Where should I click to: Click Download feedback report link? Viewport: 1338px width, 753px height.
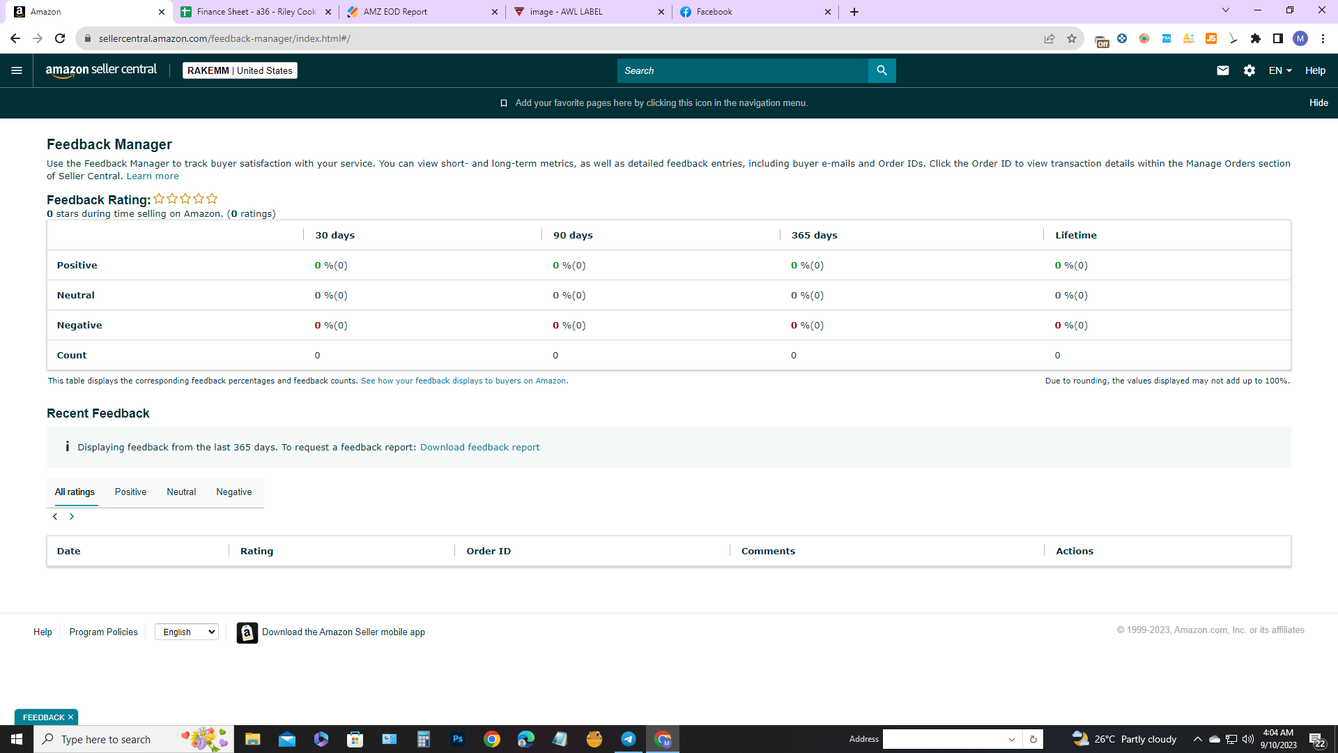479,448
